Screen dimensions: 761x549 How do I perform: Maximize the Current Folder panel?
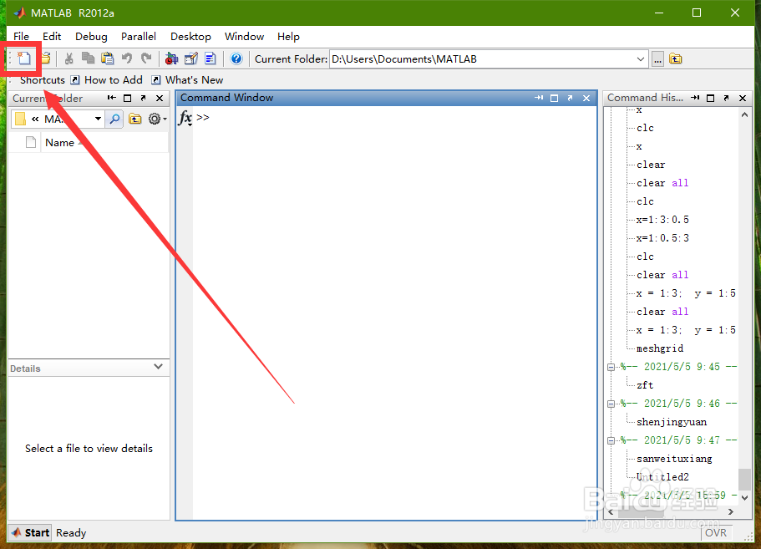click(x=127, y=98)
